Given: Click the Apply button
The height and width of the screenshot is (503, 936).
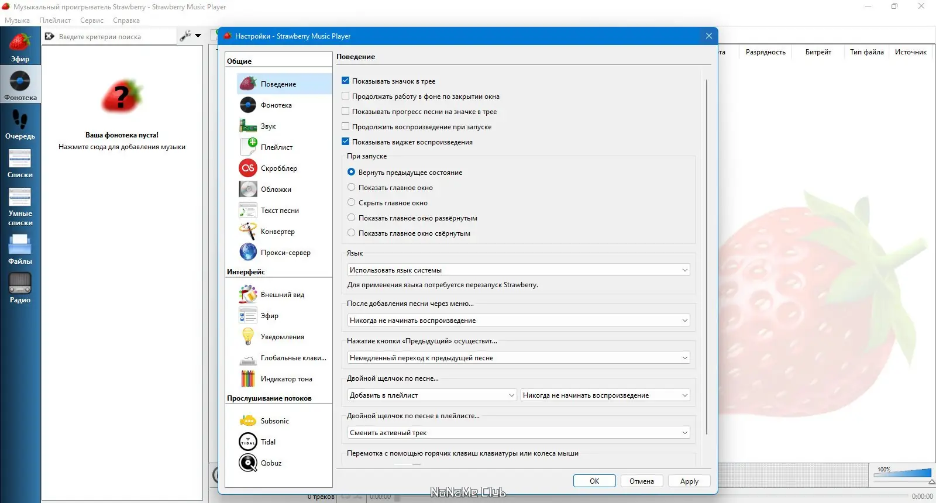Looking at the screenshot, I should coord(689,481).
